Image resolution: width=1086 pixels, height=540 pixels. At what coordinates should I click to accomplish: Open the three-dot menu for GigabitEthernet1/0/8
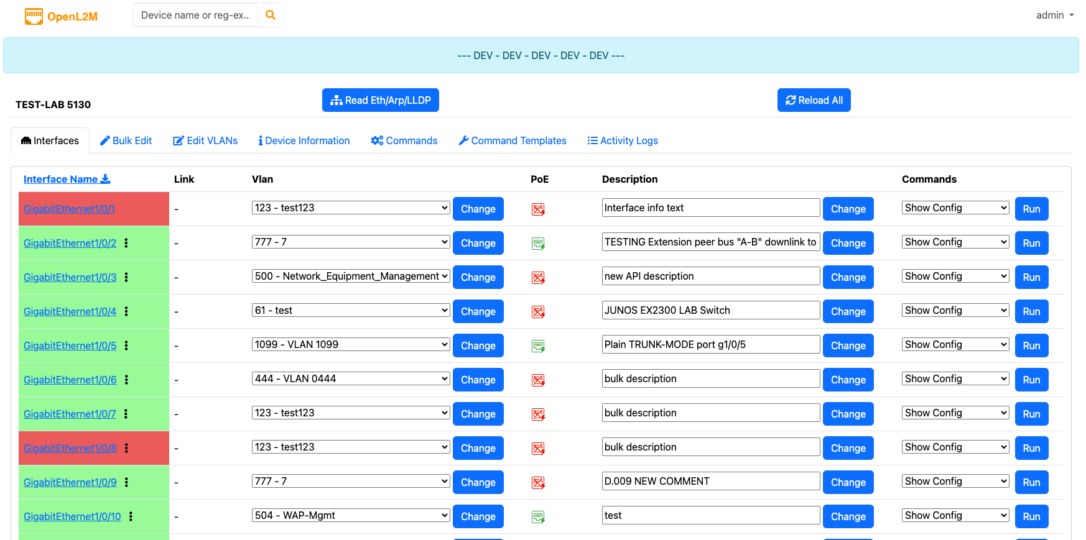(x=126, y=448)
